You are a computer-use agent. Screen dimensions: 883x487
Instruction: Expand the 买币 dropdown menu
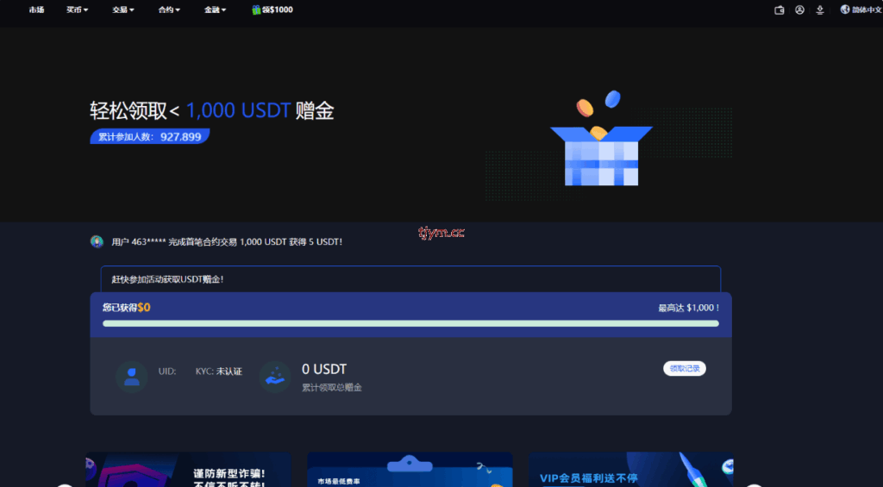point(77,10)
